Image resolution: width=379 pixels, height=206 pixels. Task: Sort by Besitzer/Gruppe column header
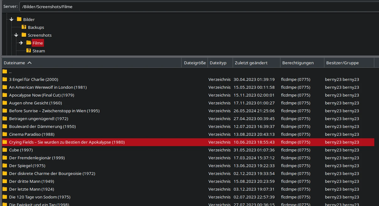pos(349,63)
